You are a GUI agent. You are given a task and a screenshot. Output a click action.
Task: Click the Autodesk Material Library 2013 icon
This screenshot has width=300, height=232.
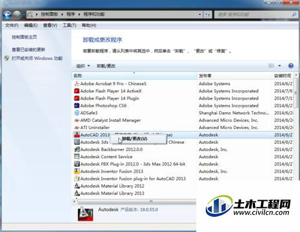77,193
